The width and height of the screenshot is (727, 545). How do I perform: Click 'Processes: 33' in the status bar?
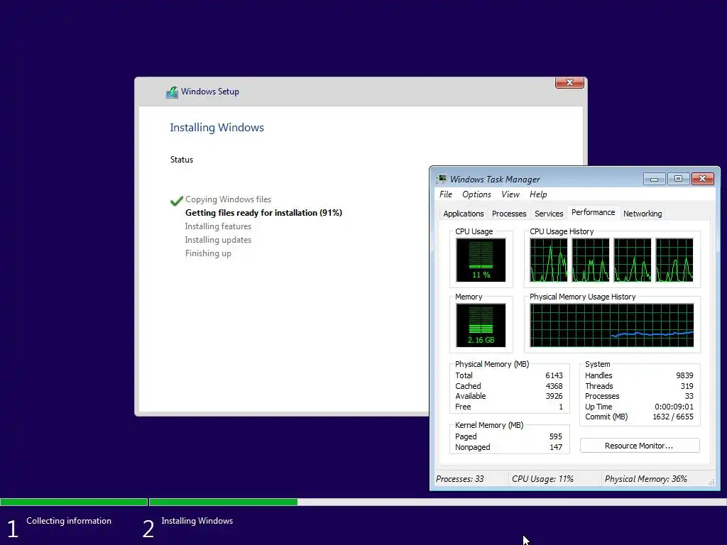click(x=459, y=479)
